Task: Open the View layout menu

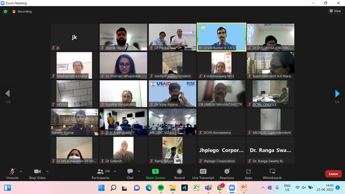Action: coord(335,11)
